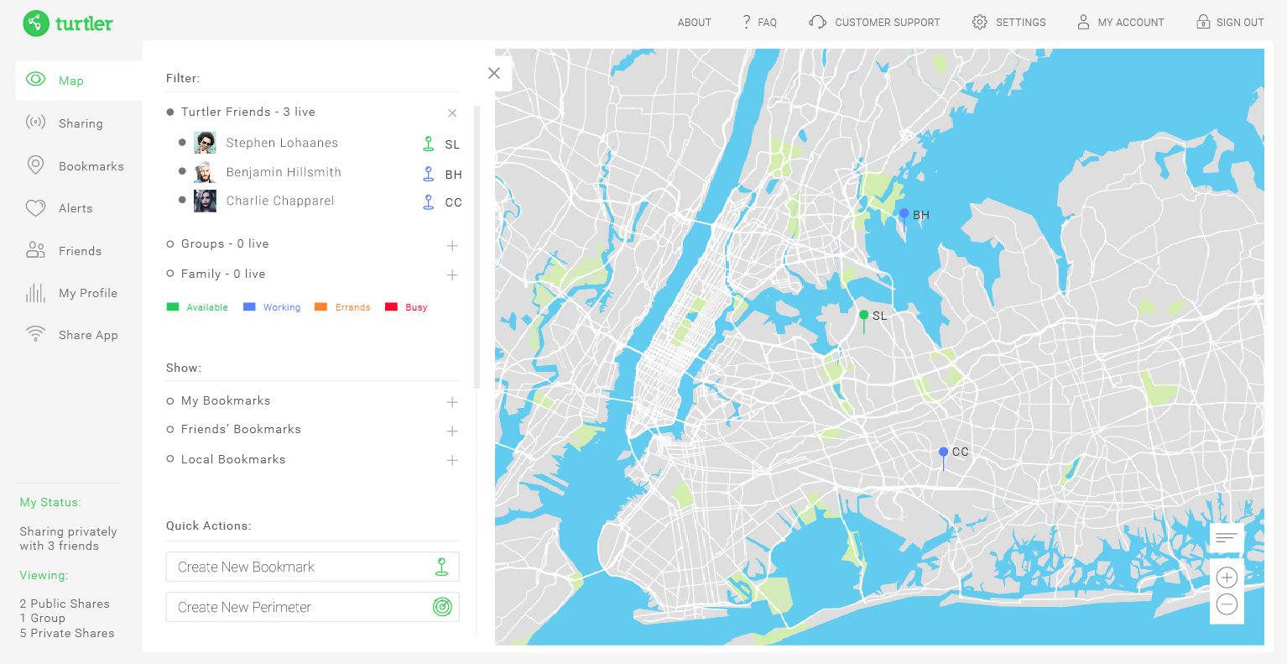
Task: Click Benjamin Hillsmith avatar thumbnail
Action: point(205,172)
